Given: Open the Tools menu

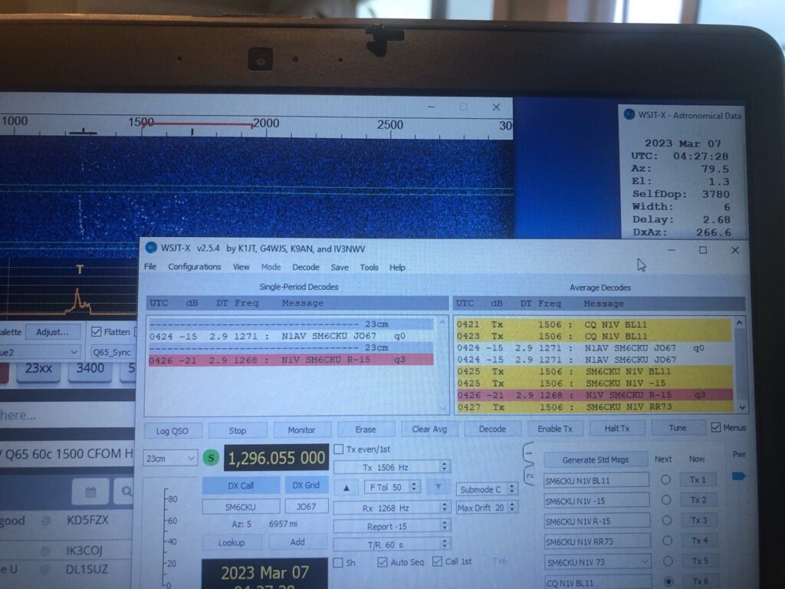Looking at the screenshot, I should pyautogui.click(x=369, y=267).
